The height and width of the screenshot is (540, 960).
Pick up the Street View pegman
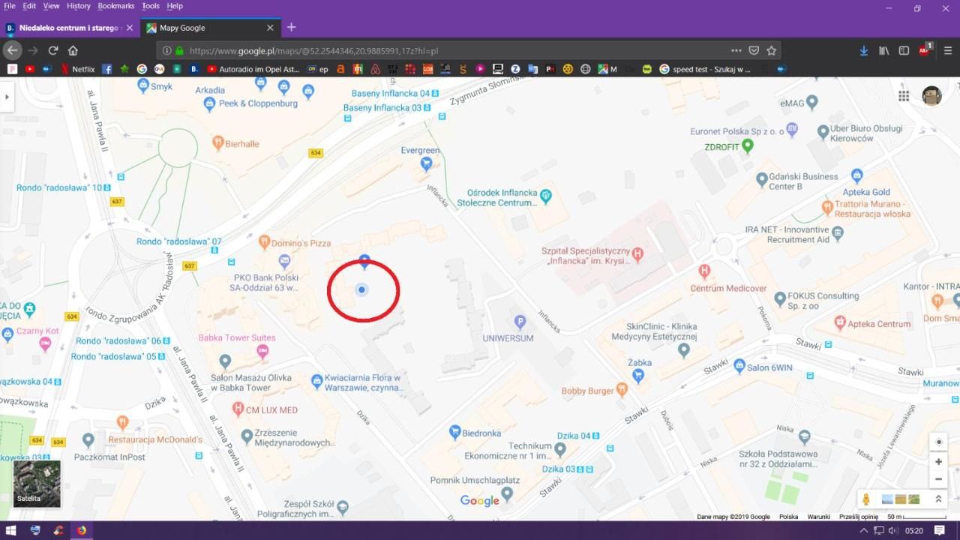(866, 499)
